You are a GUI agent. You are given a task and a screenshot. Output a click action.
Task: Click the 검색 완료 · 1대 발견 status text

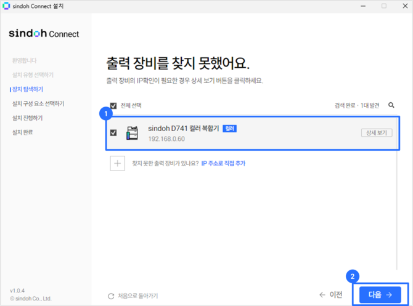[x=357, y=105]
